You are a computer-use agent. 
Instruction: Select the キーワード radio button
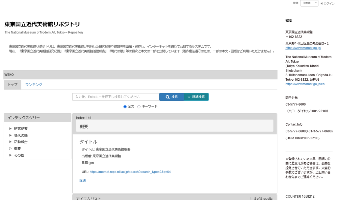[x=139, y=107]
